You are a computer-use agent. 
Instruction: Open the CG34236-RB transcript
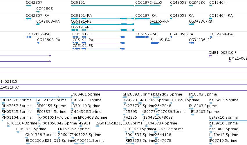[x=191, y=24]
